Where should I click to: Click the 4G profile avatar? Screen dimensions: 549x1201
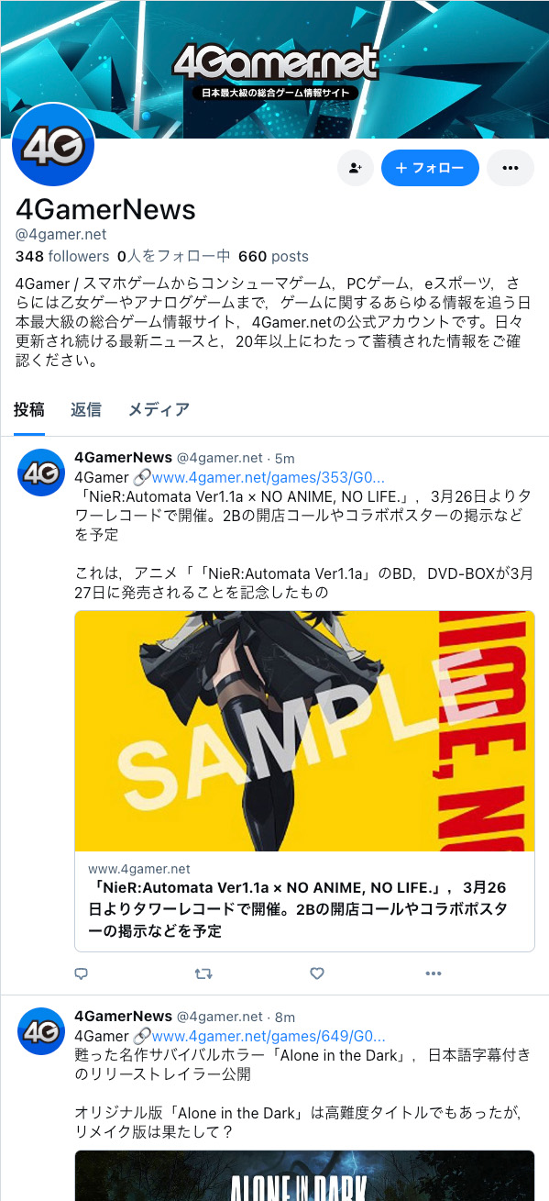[53, 145]
